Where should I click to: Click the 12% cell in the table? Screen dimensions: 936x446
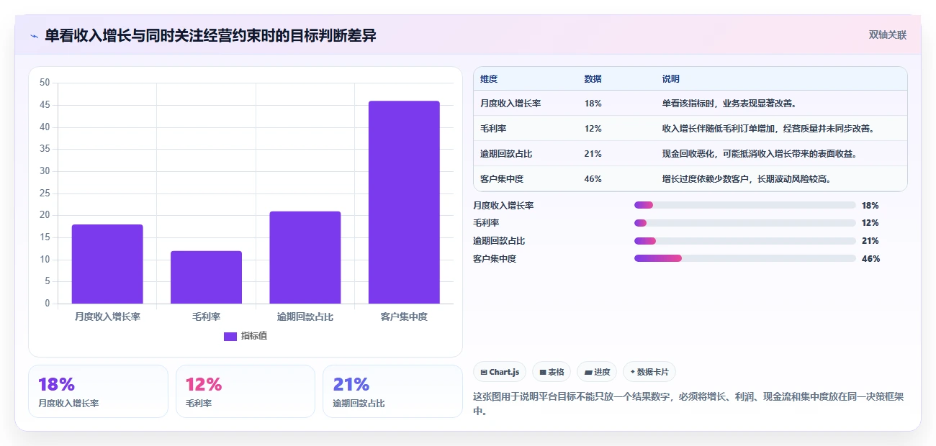pyautogui.click(x=593, y=129)
